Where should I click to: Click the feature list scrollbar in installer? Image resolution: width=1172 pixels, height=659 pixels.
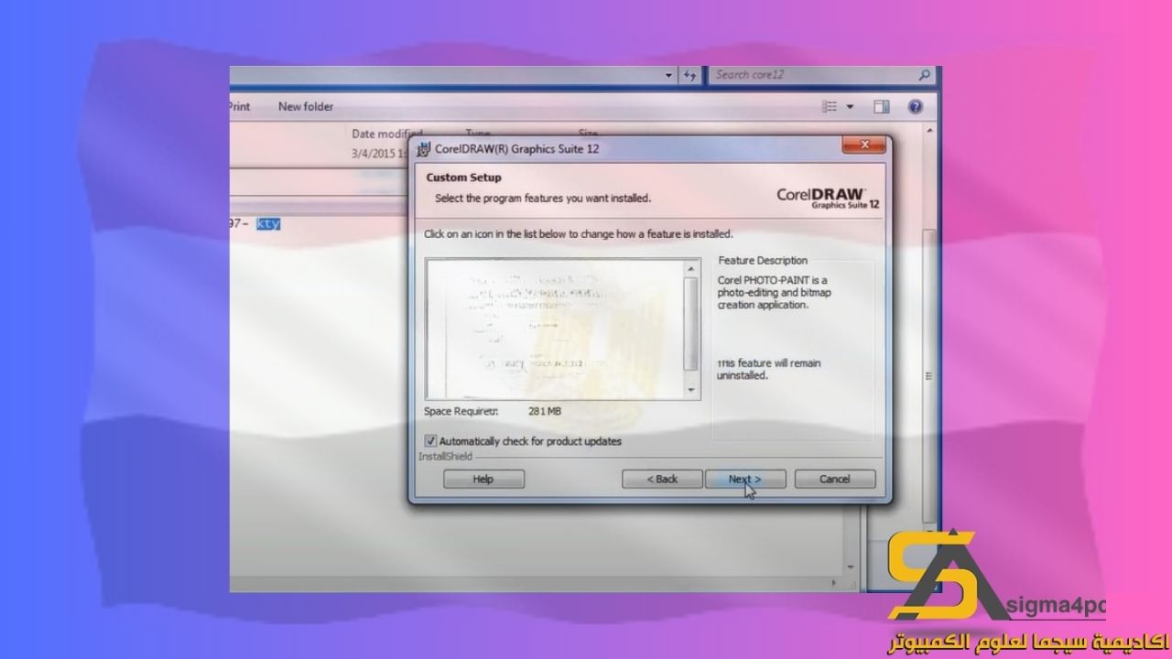(691, 329)
